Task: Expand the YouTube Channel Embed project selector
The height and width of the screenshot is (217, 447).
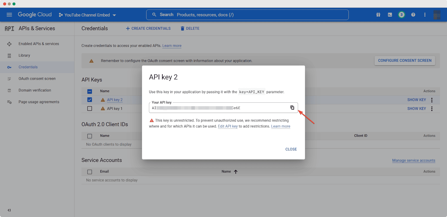Action: pyautogui.click(x=87, y=15)
